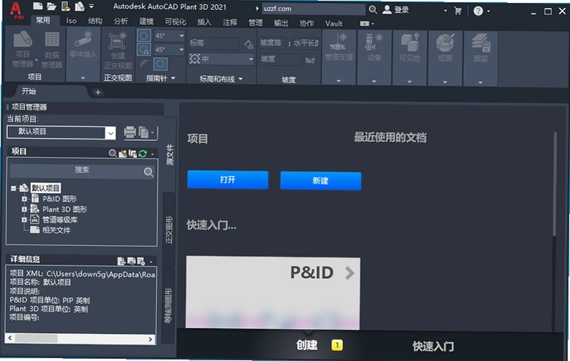Open the 设备 ribbon panel

(374, 58)
